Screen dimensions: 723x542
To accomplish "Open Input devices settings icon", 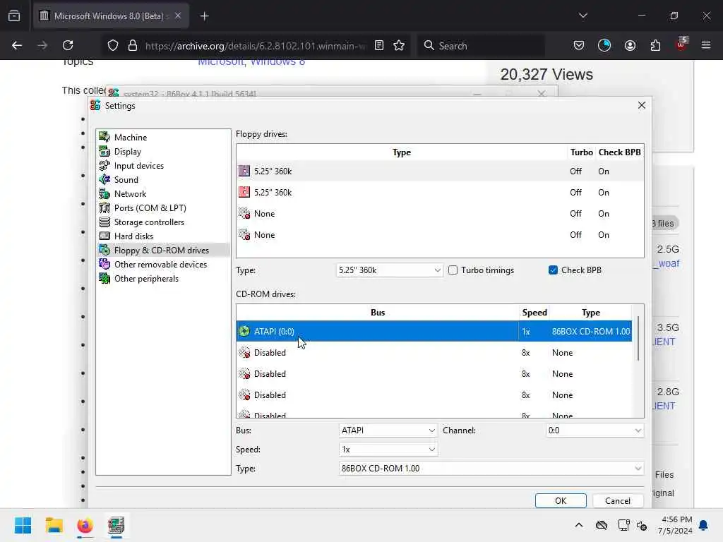I will (x=104, y=165).
